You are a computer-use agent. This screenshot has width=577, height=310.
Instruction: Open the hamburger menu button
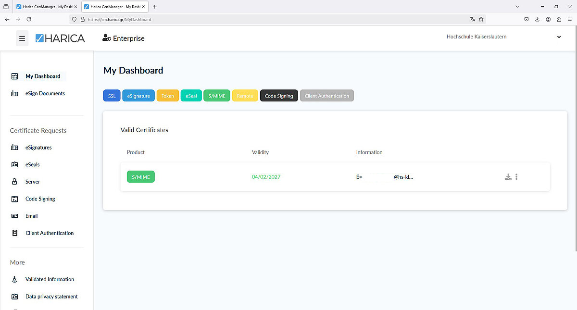(22, 38)
